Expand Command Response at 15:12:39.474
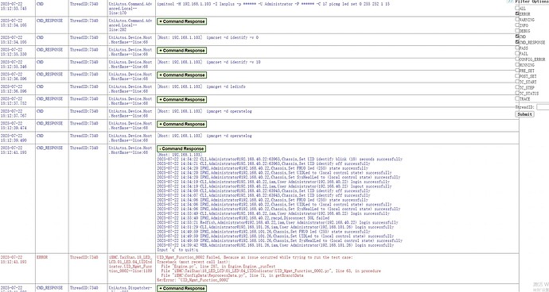 [x=181, y=125]
